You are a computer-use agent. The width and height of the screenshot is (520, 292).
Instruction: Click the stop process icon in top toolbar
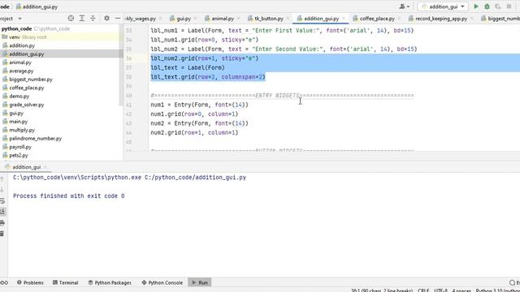coord(509,6)
